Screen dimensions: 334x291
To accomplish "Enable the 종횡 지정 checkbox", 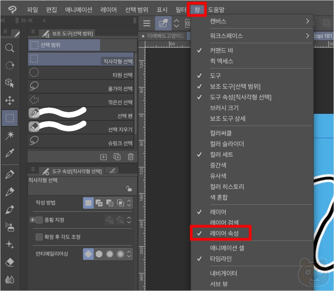I will point(39,220).
